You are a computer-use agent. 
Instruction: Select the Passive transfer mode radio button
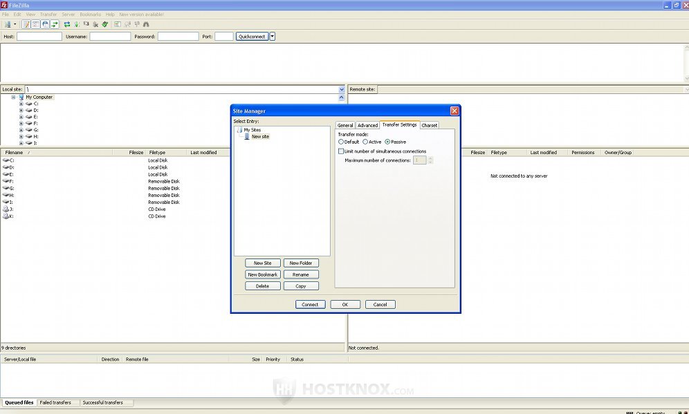point(387,142)
